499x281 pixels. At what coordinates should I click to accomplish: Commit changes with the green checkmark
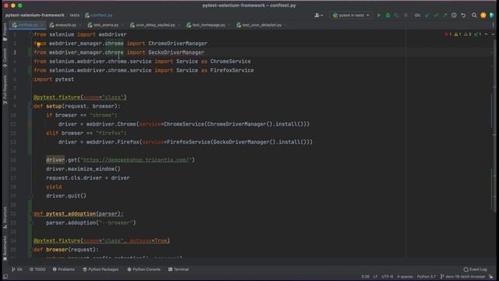(x=436, y=16)
